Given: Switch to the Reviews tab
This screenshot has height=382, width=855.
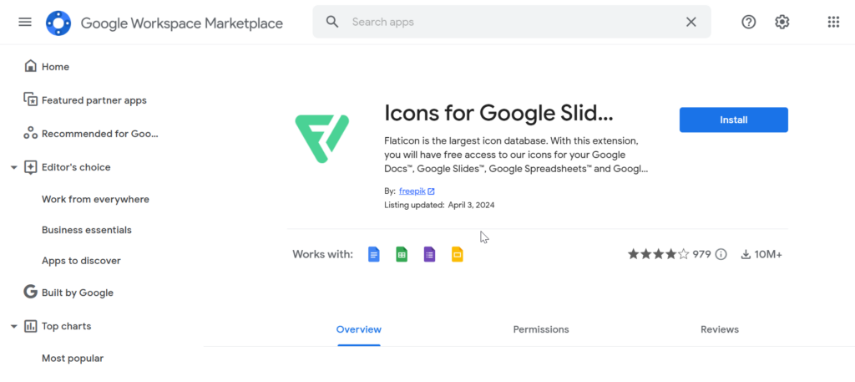Looking at the screenshot, I should click(719, 329).
